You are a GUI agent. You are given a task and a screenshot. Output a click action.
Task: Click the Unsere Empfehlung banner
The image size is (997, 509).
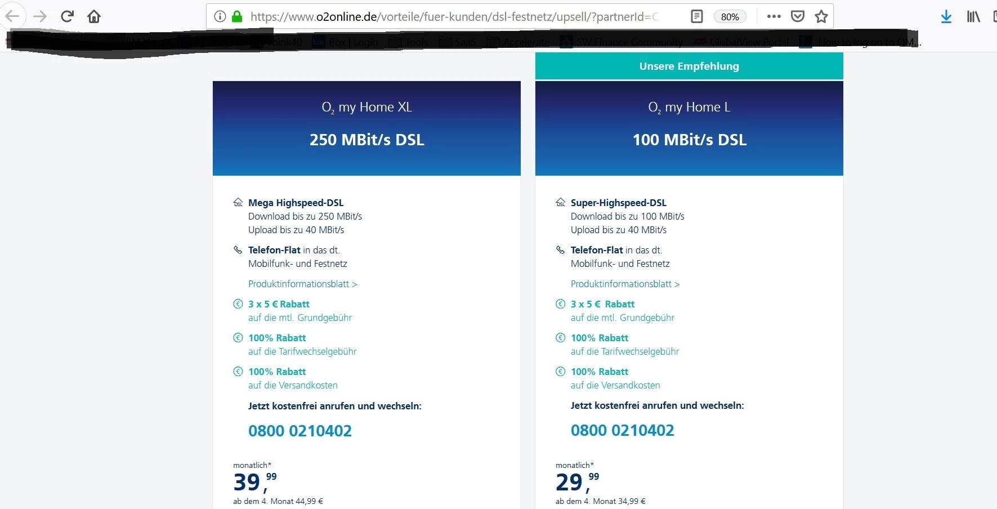click(x=689, y=66)
